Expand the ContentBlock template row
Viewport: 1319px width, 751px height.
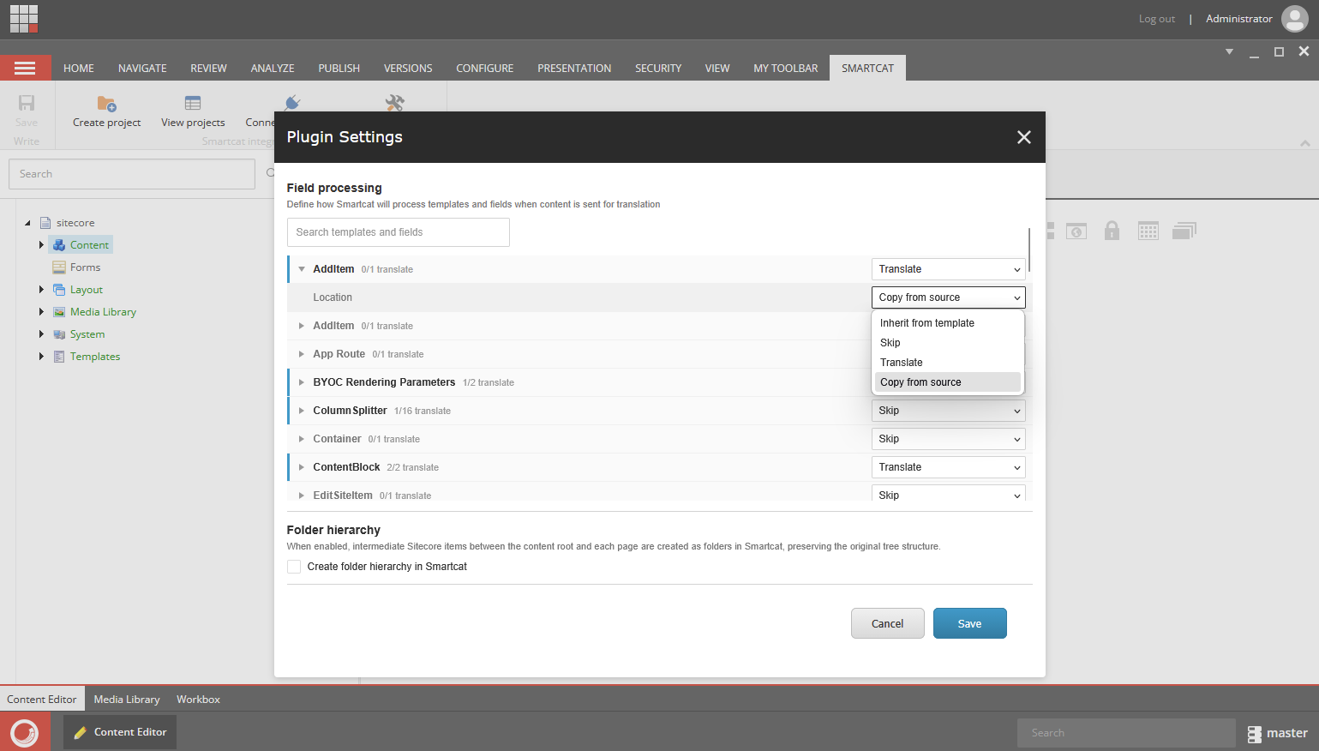302,467
